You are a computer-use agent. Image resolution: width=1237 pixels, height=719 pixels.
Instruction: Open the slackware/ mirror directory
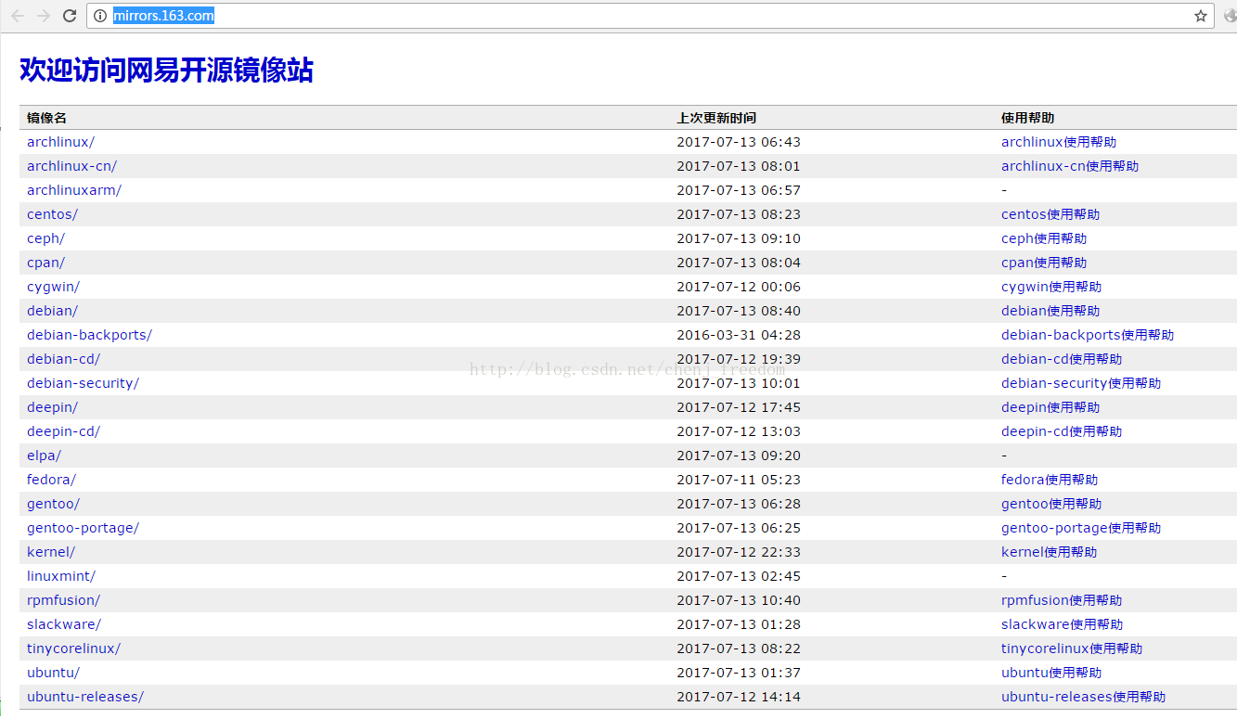64,624
